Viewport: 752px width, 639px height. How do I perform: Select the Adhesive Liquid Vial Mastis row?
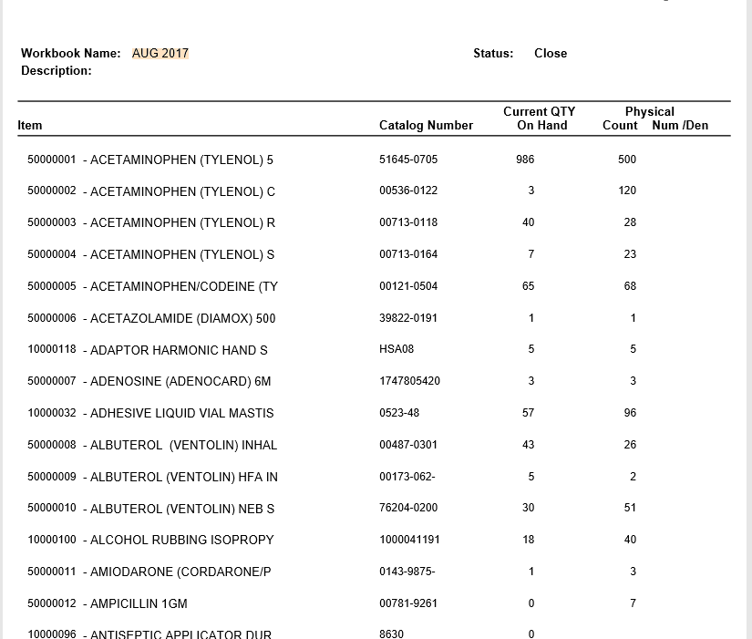(150, 414)
